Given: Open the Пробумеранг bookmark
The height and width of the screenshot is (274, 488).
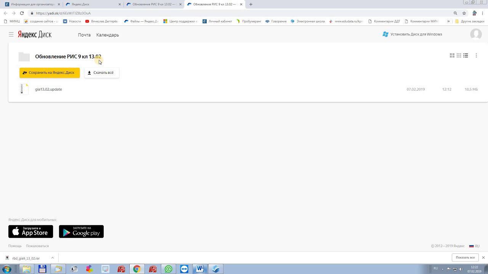Looking at the screenshot, I should coord(249,21).
